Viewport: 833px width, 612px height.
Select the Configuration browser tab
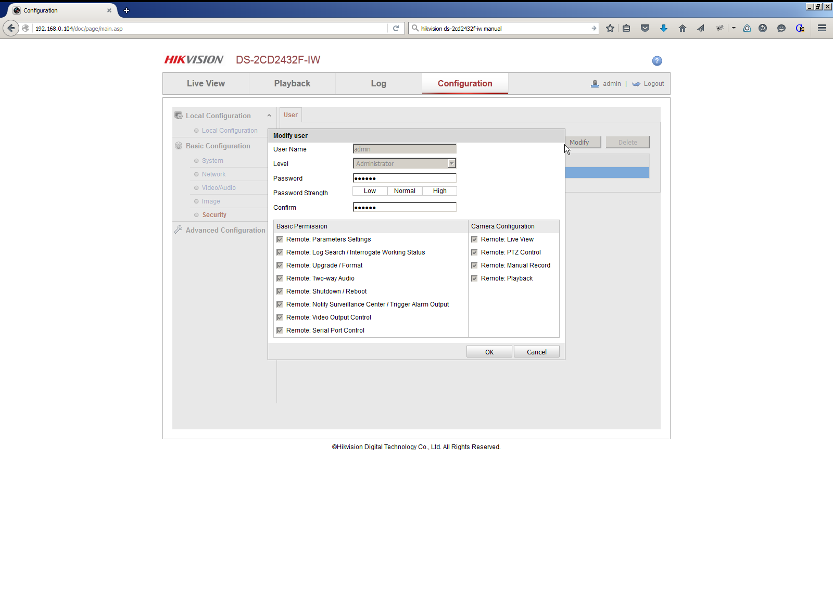click(x=62, y=10)
